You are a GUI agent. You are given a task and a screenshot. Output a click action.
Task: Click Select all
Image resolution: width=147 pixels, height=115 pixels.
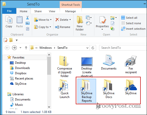(129, 18)
